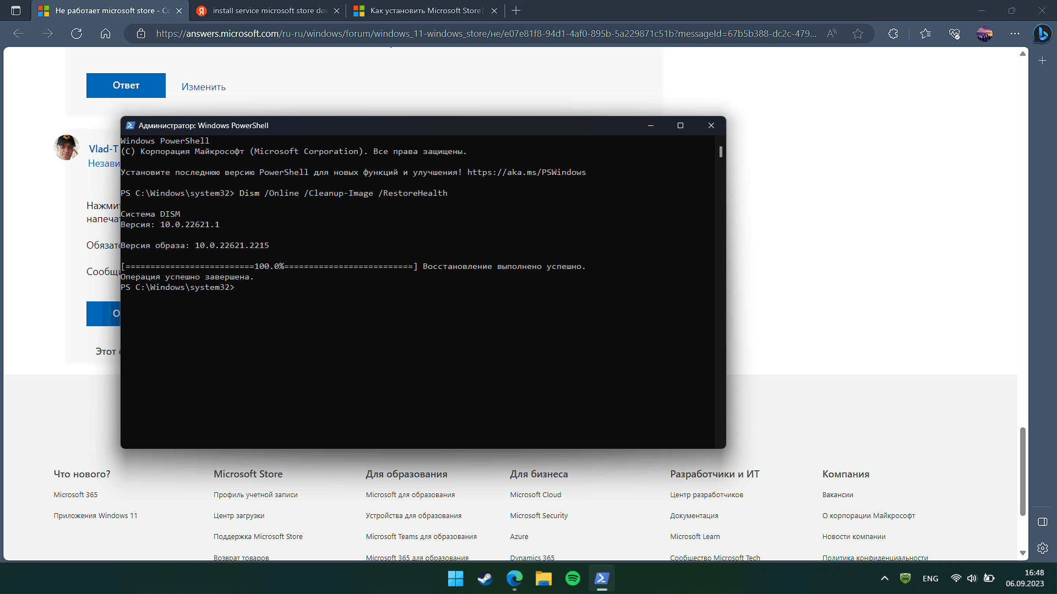Screen dimensions: 1057x594
Task: Open the volume speaker tray icon
Action: pos(972,578)
